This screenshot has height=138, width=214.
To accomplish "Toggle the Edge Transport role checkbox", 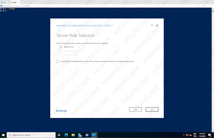I will (61, 55).
